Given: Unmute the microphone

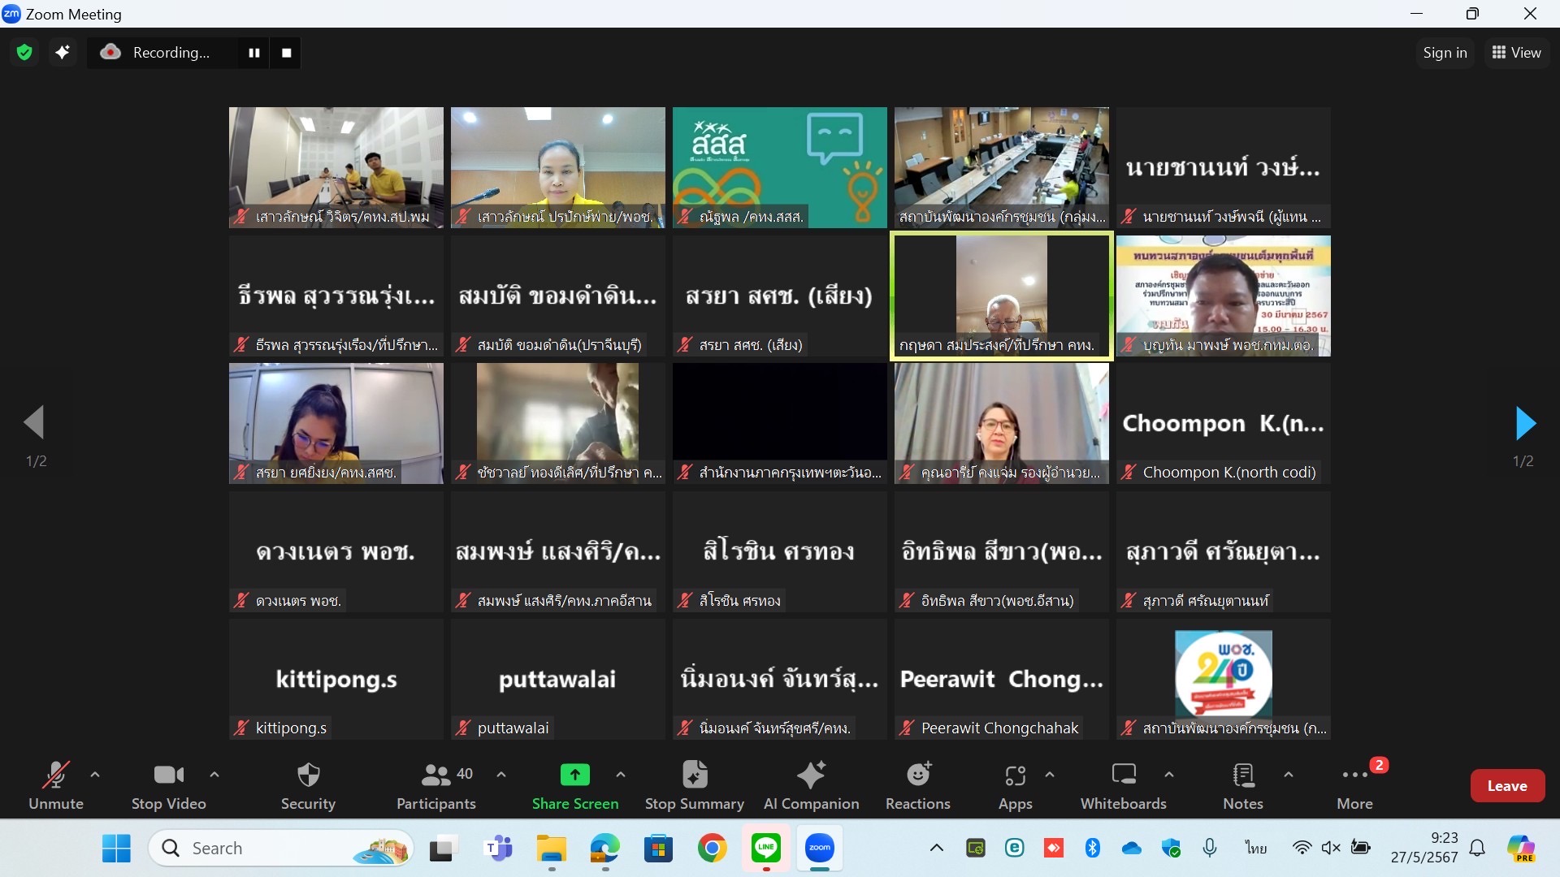Looking at the screenshot, I should pyautogui.click(x=55, y=775).
